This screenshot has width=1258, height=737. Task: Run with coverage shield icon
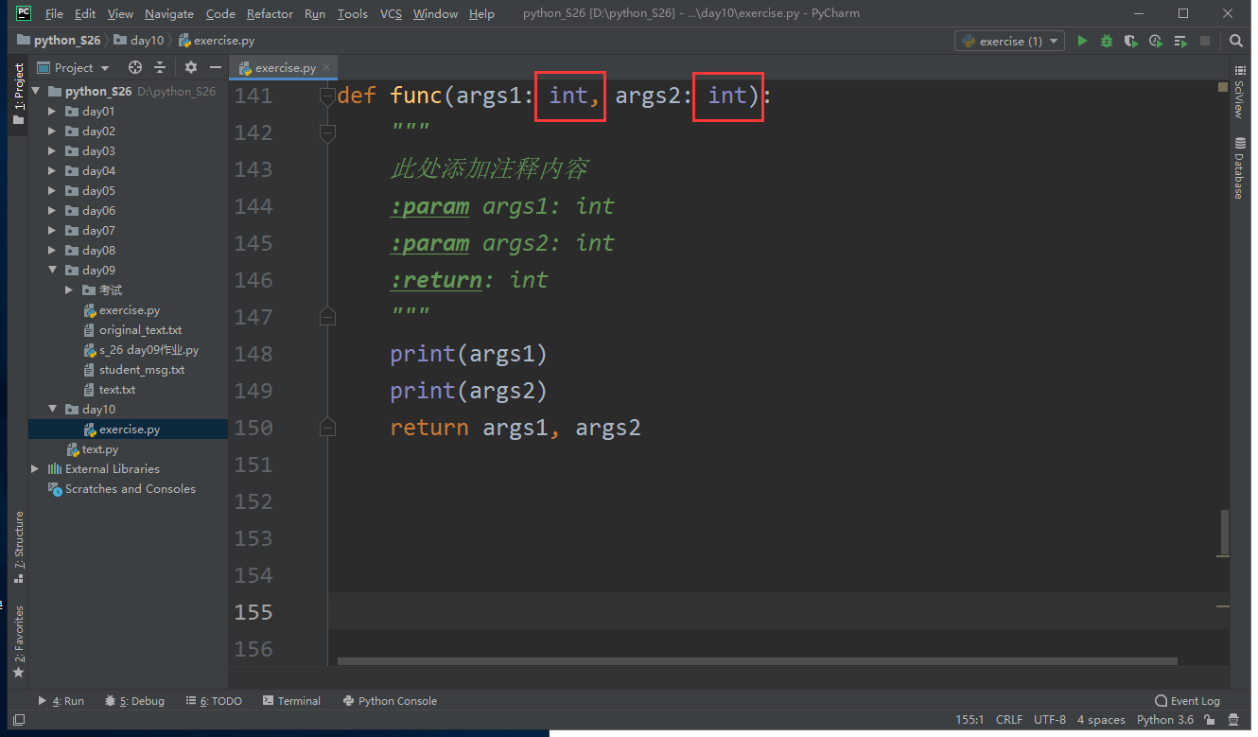click(1130, 41)
